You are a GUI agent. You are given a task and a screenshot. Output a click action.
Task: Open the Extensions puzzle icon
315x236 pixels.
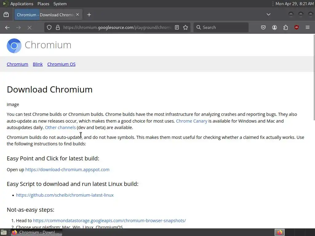point(285,27)
